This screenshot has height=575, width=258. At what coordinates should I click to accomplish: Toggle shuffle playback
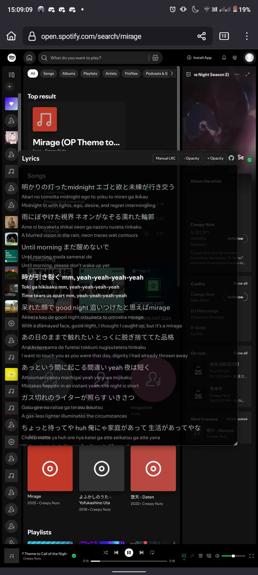(x=105, y=553)
